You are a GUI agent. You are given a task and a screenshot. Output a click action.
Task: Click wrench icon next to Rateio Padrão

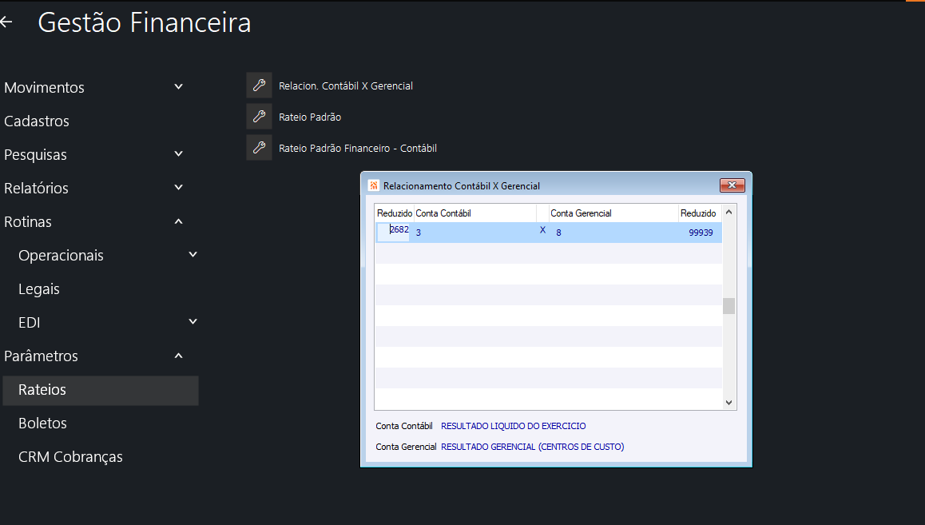tap(259, 117)
